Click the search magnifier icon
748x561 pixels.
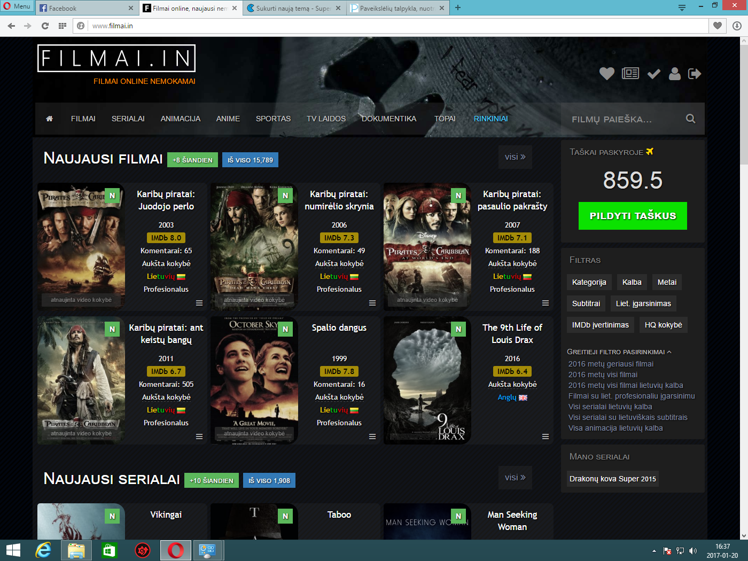click(x=690, y=119)
